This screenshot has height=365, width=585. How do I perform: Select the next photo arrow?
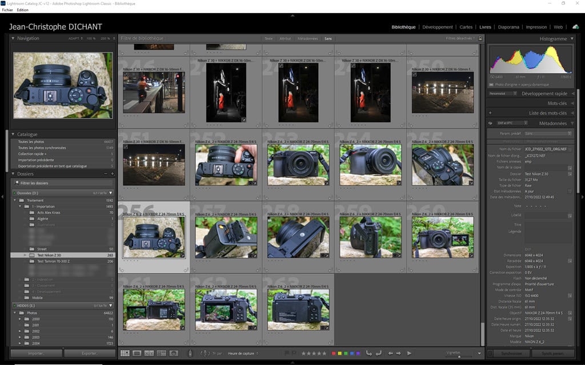click(x=398, y=353)
